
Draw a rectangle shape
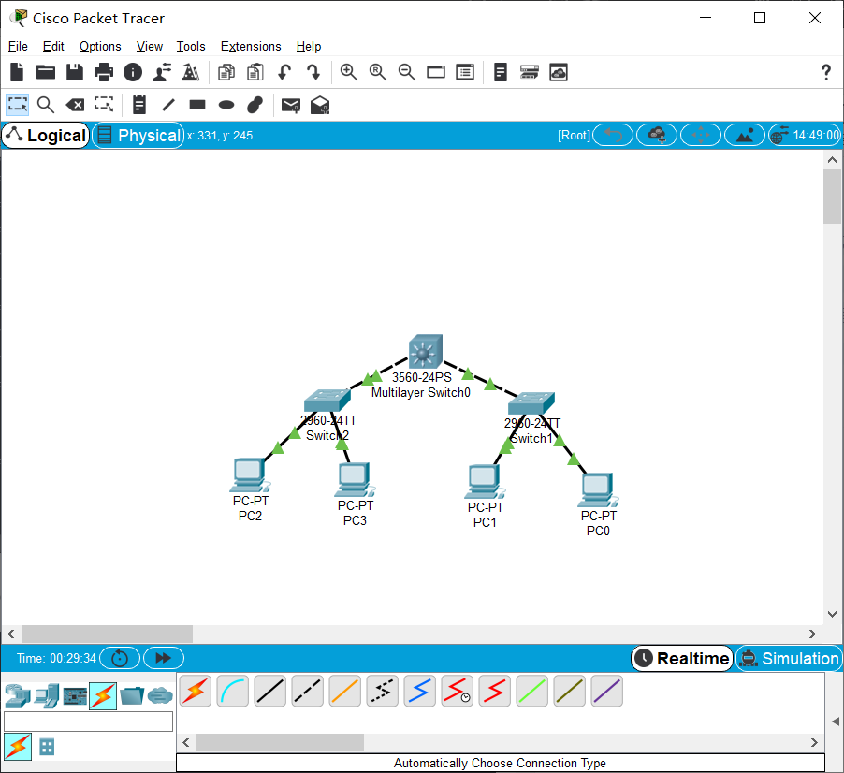pos(197,105)
